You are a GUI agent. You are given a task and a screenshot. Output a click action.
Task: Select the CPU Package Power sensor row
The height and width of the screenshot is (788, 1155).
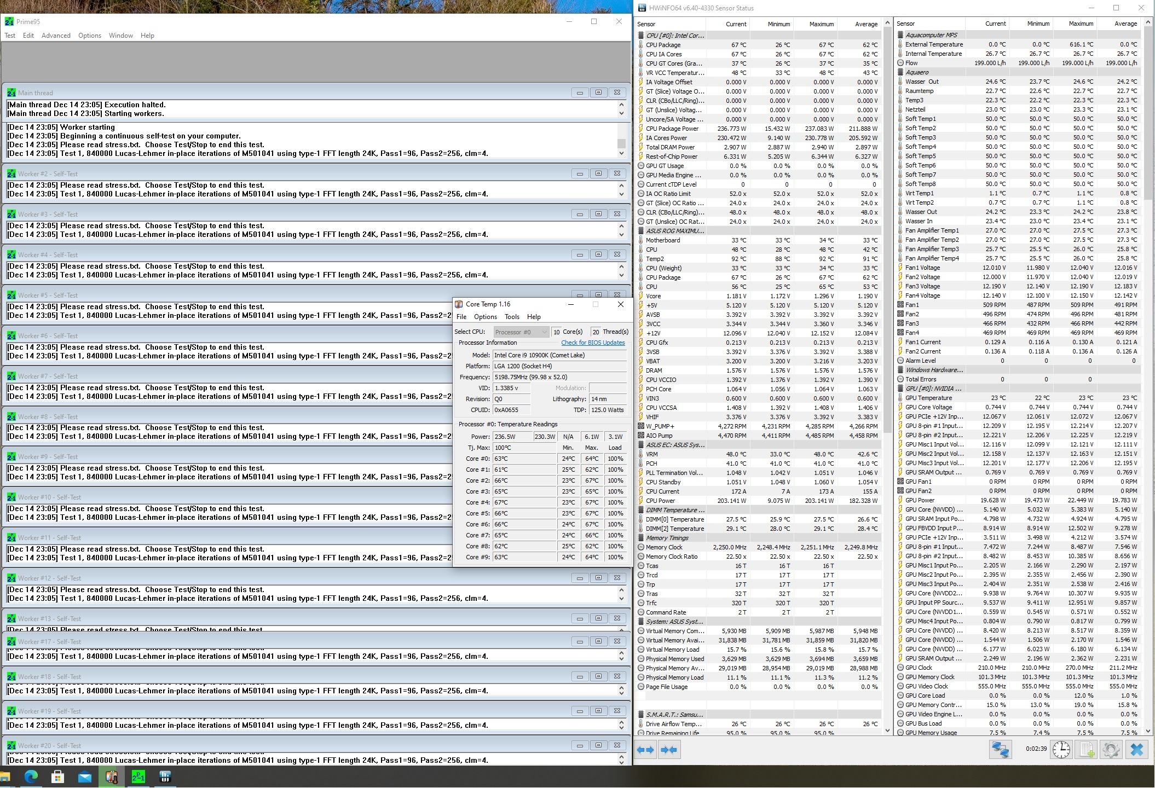click(759, 129)
